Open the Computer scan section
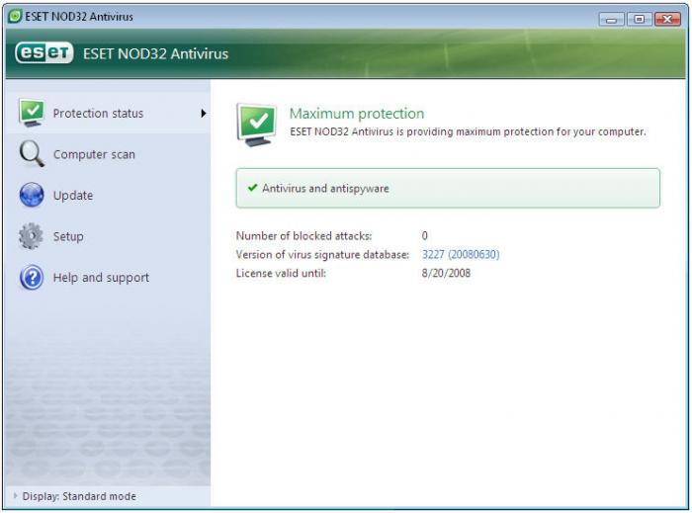 point(108,154)
